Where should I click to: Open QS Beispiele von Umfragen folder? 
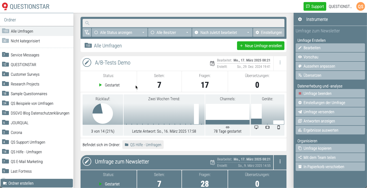click(37, 103)
